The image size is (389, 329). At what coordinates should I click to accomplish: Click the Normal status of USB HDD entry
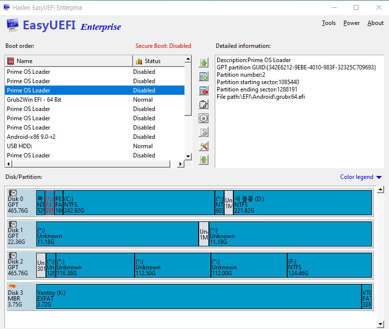click(x=143, y=146)
